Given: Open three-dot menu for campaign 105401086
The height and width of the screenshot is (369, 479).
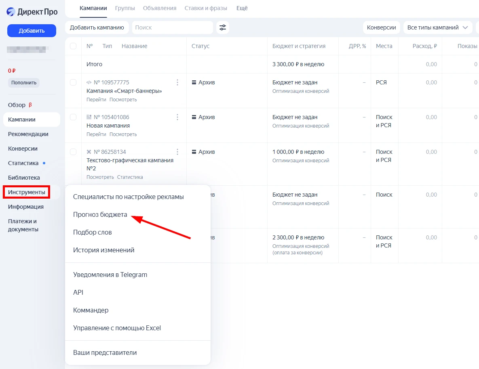Looking at the screenshot, I should [x=177, y=117].
